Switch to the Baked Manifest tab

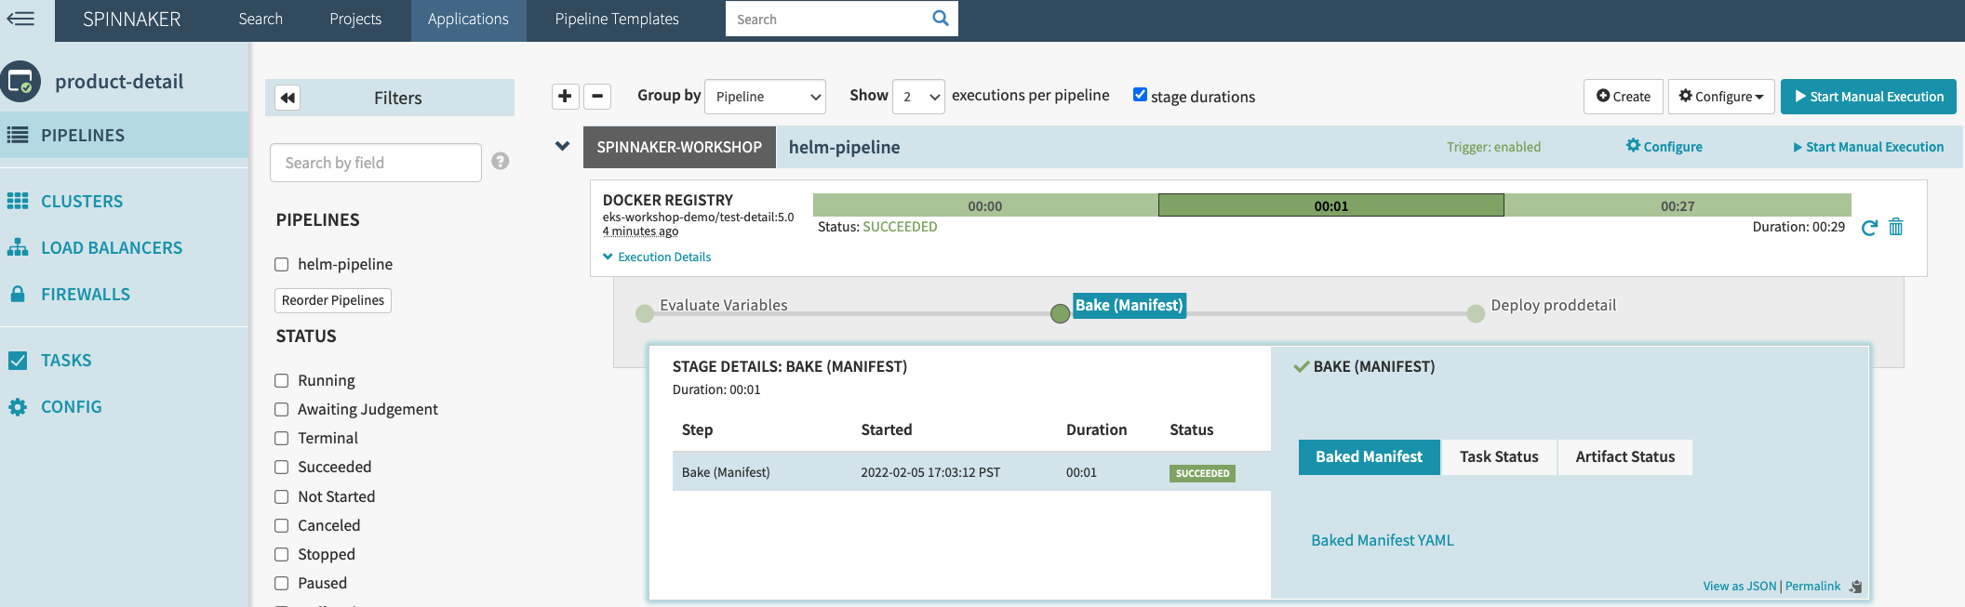pyautogui.click(x=1369, y=456)
